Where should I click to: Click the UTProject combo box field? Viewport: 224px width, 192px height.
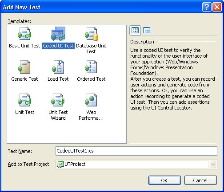tap(136, 165)
